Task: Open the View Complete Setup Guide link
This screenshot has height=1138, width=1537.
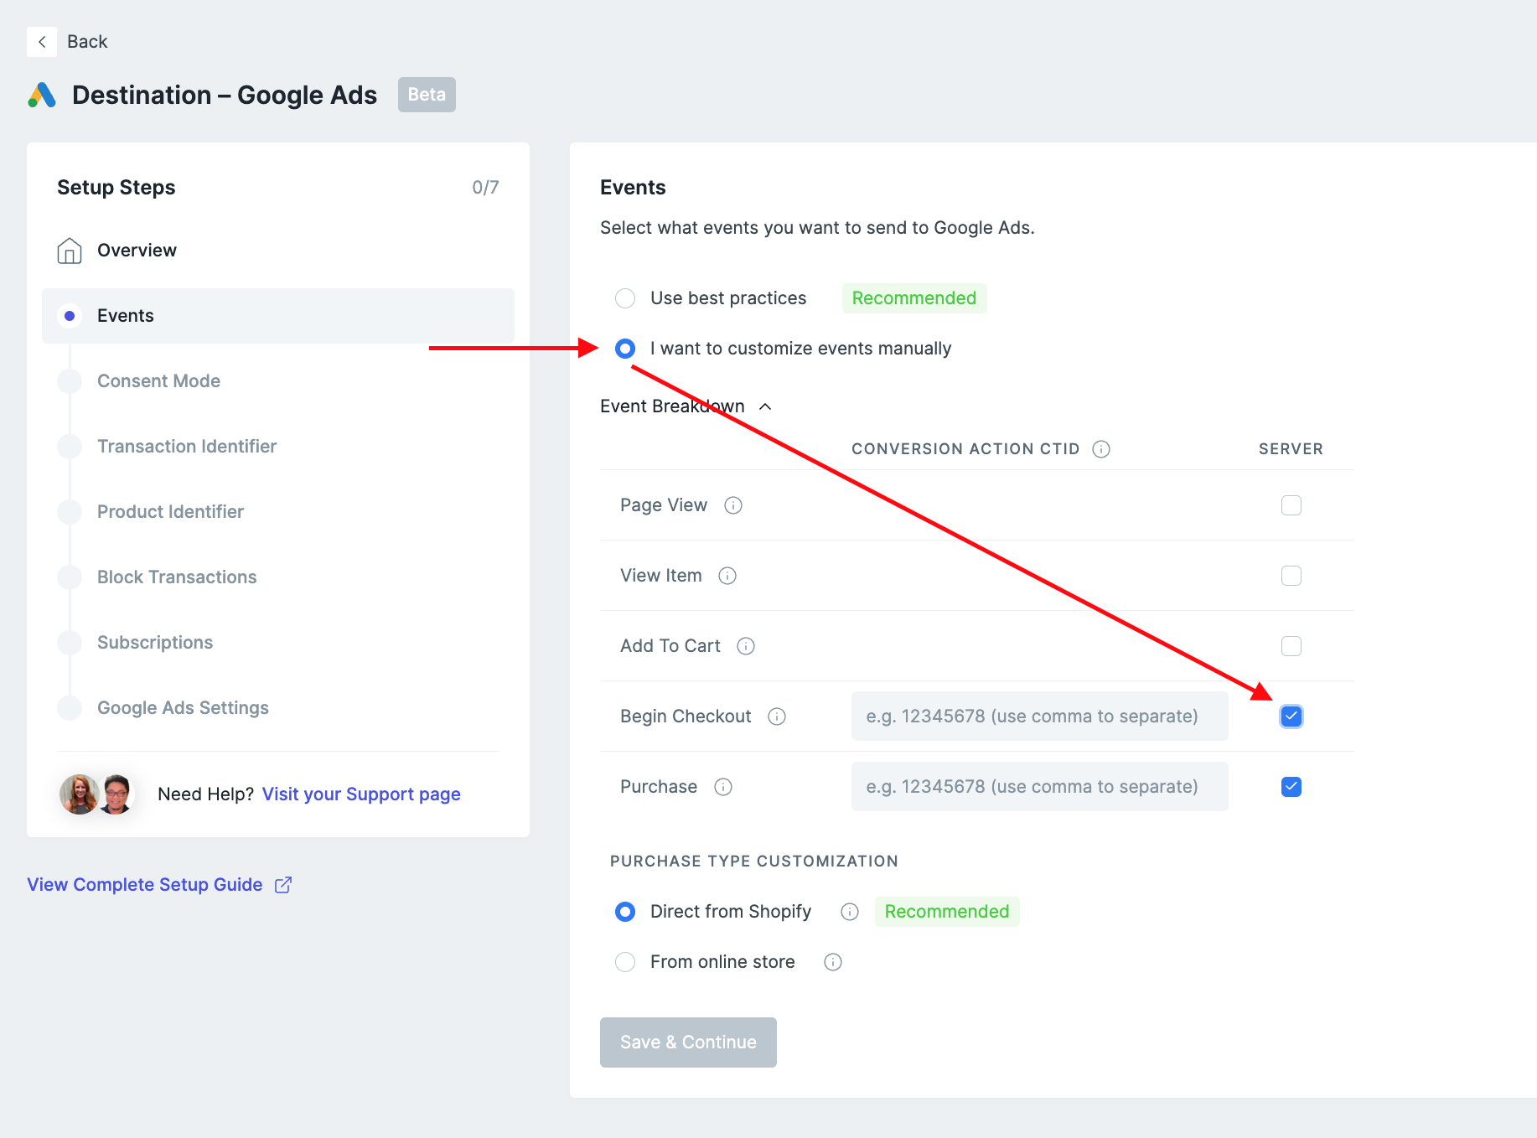Action: (145, 885)
